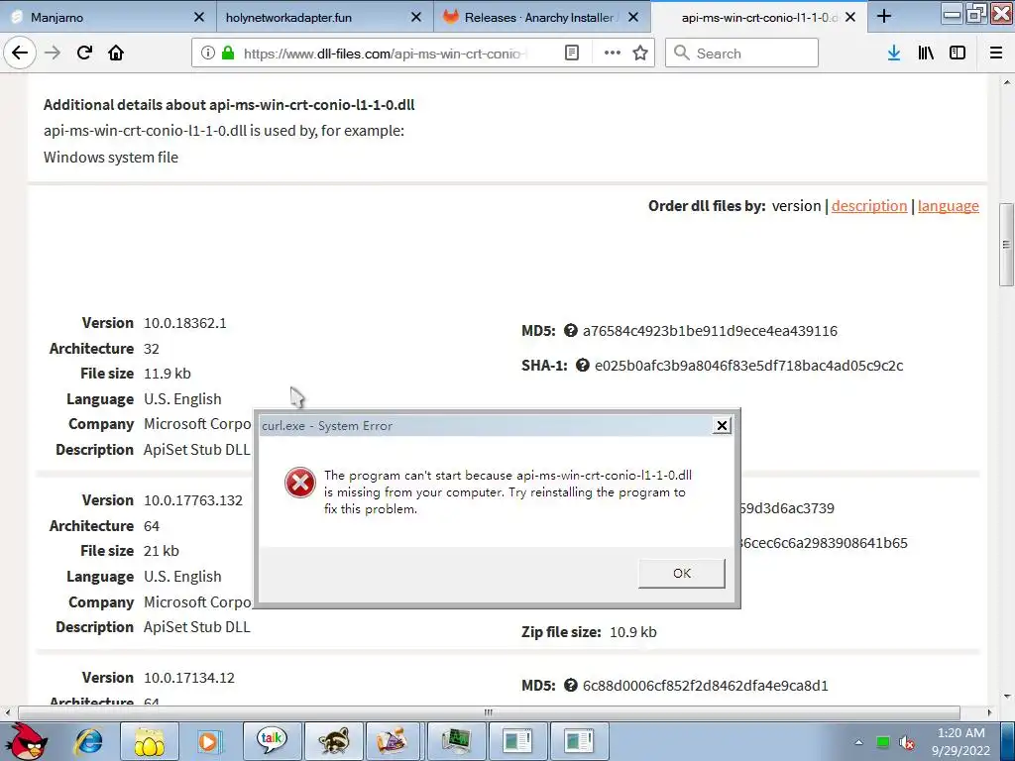Click the MD5 hash 6c88d0006cf852f2d8462dfa4e9ca8d1
The image size is (1015, 761).
(705, 686)
